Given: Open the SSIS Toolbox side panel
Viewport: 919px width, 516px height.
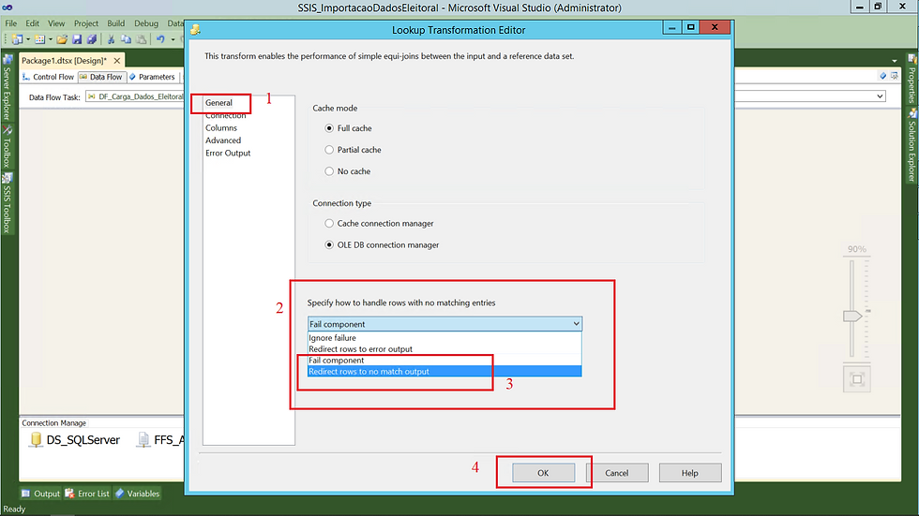Looking at the screenshot, I should (8, 203).
